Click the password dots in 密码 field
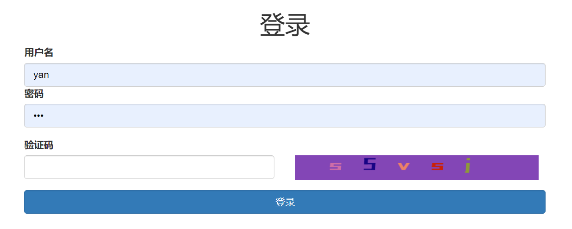Viewport: 572px width, 229px height. pos(38,116)
